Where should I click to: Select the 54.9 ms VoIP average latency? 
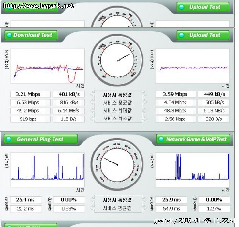click(171, 209)
